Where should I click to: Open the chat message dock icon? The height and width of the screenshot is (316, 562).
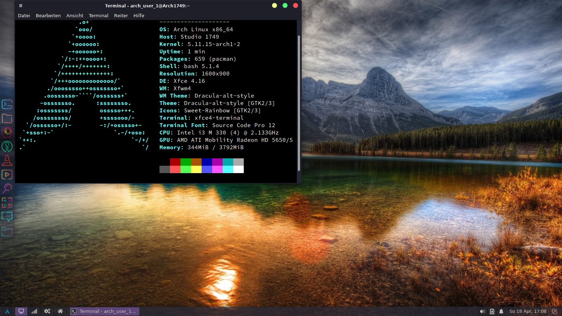pyautogui.click(x=7, y=217)
